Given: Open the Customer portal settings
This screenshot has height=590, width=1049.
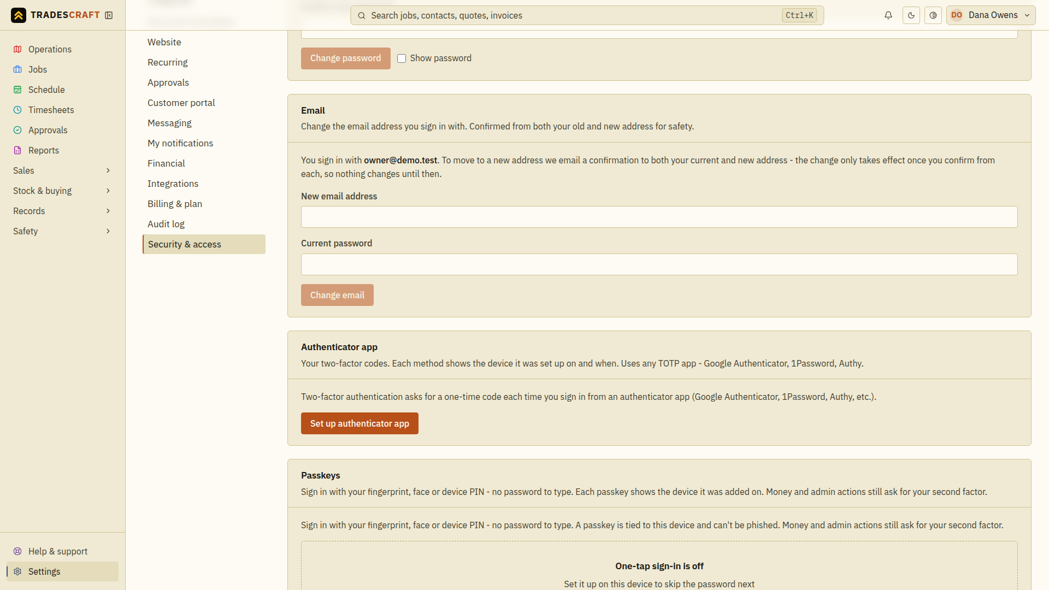Looking at the screenshot, I should [204, 103].
